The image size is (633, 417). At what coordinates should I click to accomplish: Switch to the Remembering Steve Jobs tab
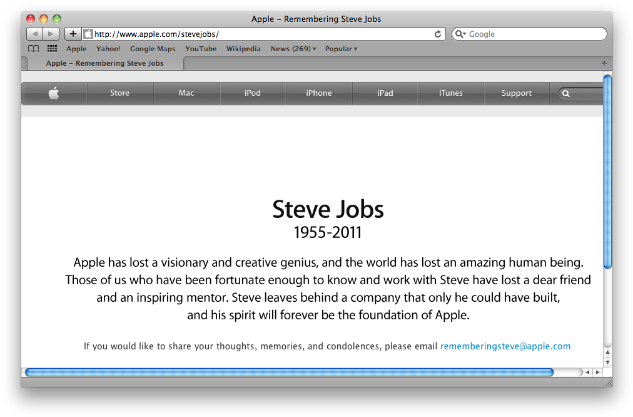[104, 63]
